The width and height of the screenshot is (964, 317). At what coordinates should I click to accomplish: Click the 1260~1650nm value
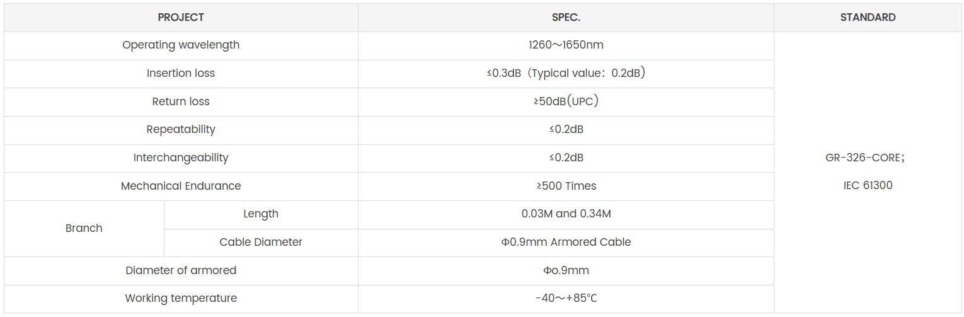[x=566, y=45]
